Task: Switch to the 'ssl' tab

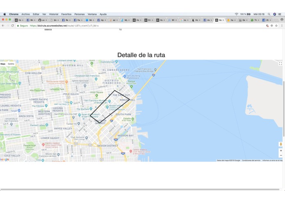Action: (113, 20)
